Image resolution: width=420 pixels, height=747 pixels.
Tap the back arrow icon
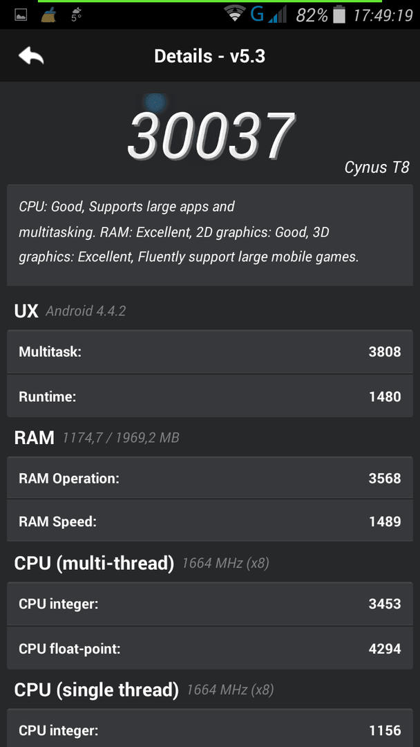coord(31,56)
